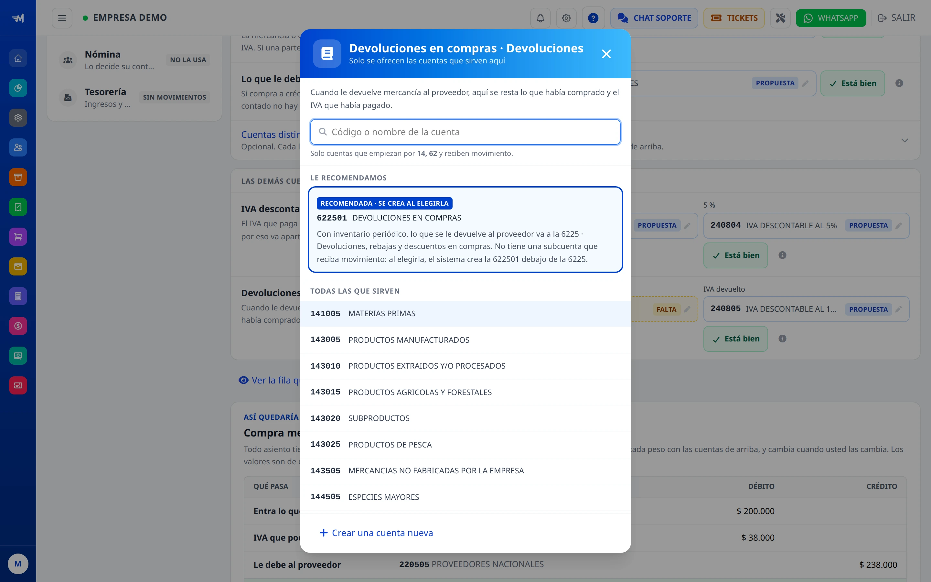Open the indigo calculator sidebar icon

tap(18, 296)
